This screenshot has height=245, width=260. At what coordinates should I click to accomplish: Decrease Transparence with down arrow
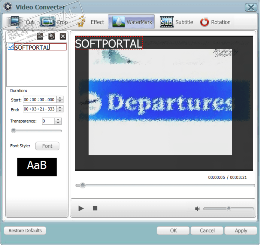(58, 123)
